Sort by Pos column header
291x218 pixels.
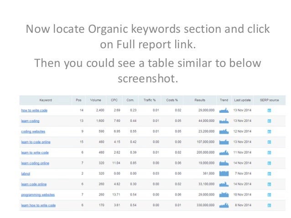click(78, 100)
